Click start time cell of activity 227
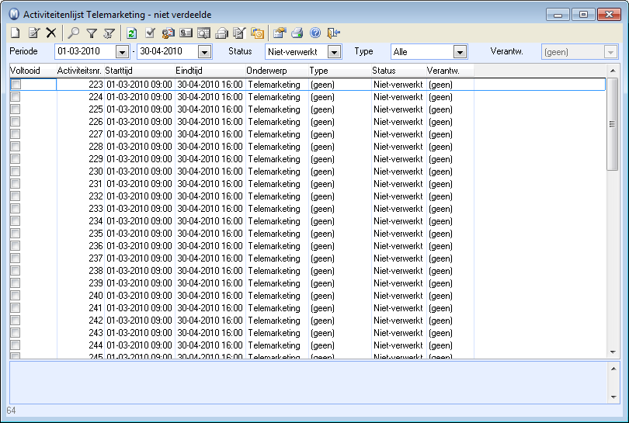 pyautogui.click(x=139, y=134)
